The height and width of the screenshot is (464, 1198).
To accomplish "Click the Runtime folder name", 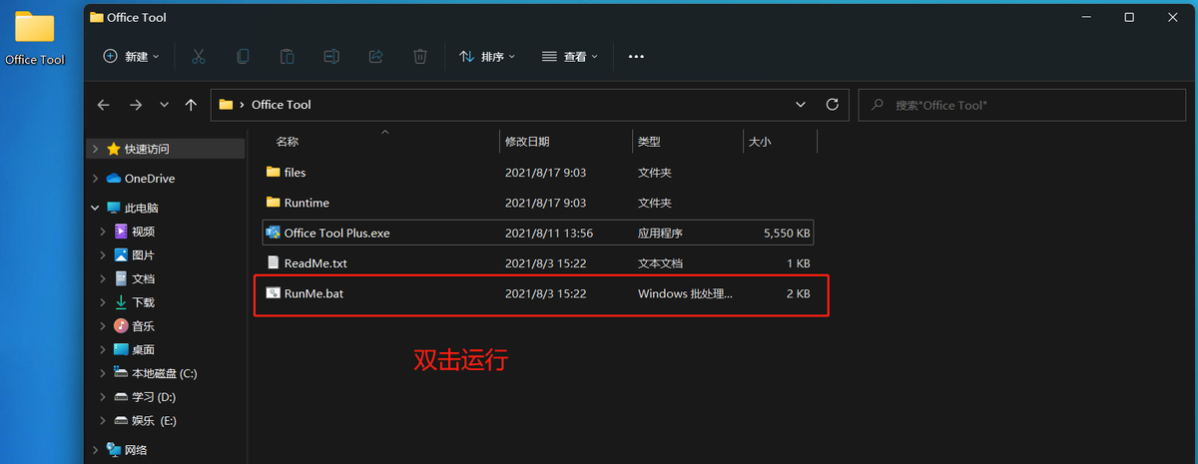I will tap(306, 203).
